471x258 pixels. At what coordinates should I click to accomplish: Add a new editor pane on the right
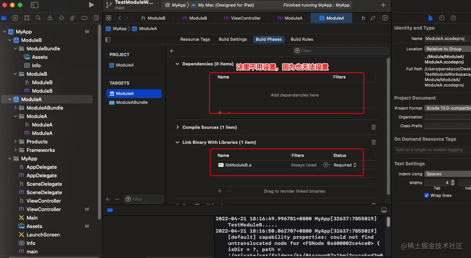pos(385,18)
